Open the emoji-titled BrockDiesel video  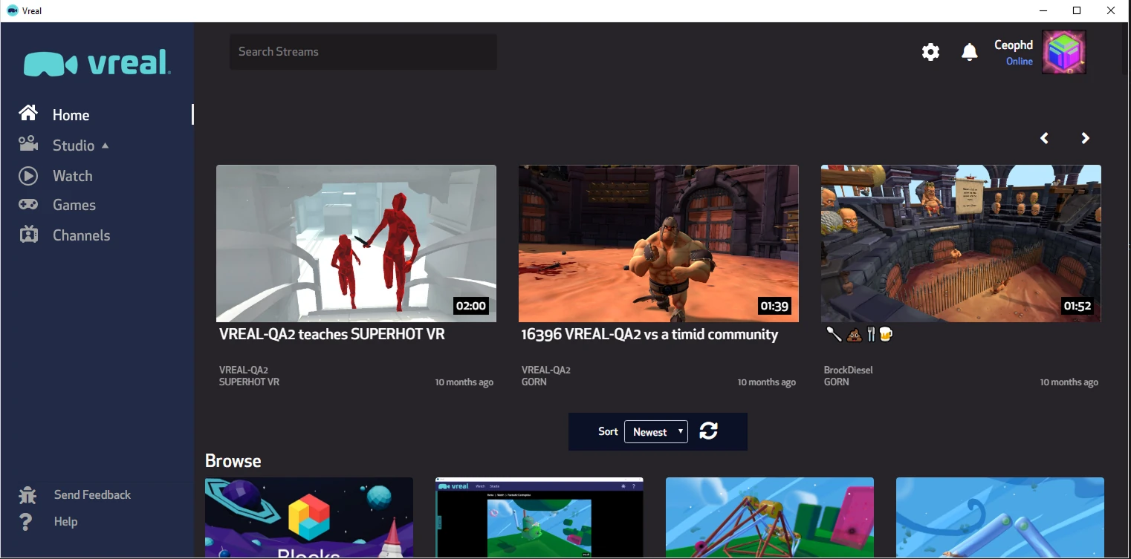coord(859,335)
